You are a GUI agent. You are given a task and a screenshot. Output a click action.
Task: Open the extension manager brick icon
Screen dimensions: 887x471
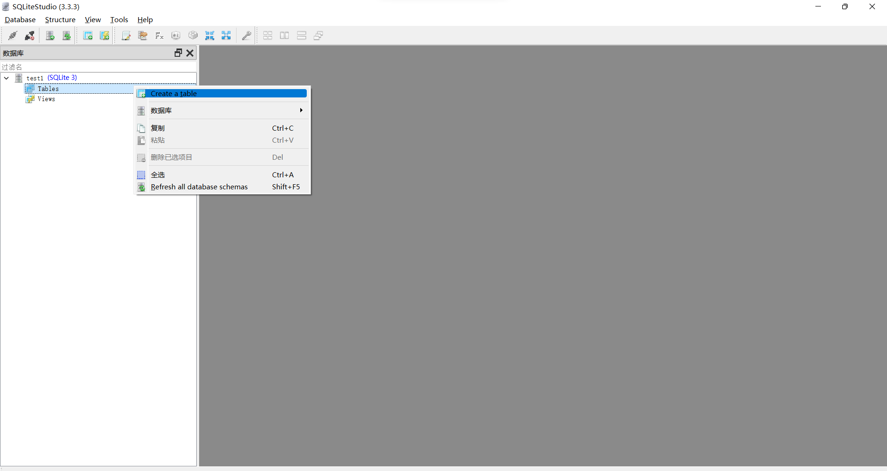[193, 36]
